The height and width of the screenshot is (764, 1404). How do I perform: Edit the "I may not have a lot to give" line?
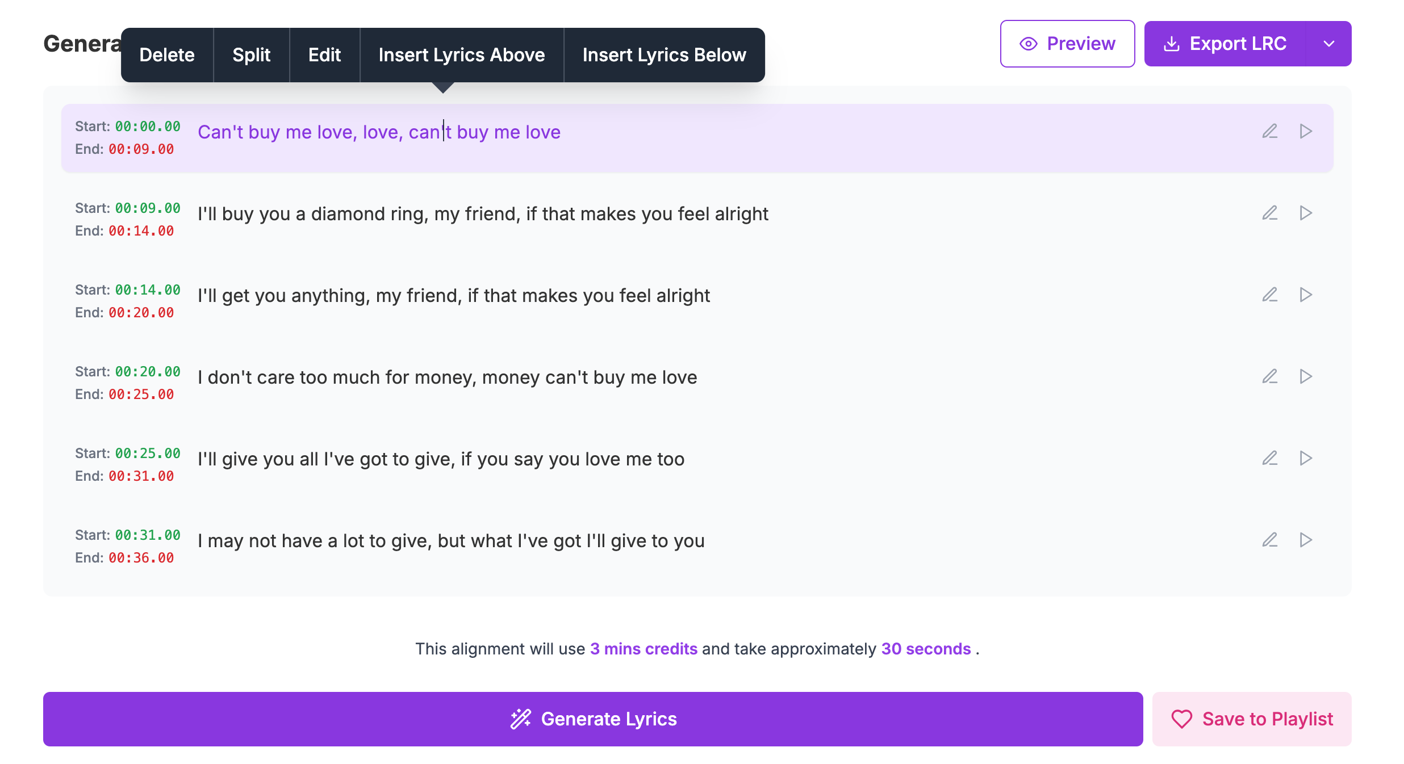(1270, 540)
